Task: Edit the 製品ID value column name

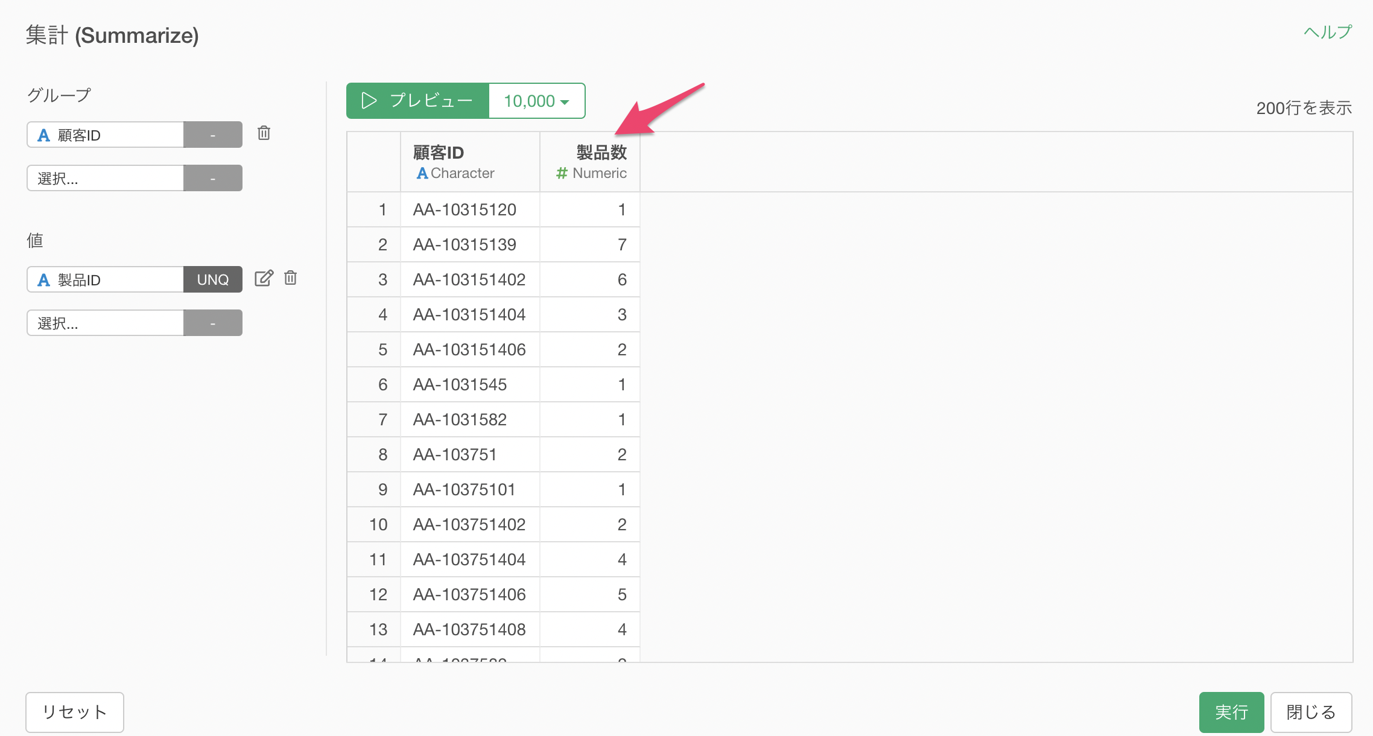Action: [264, 278]
